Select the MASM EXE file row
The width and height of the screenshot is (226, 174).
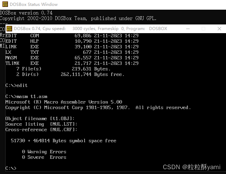(72, 58)
